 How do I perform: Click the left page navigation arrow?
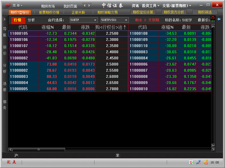coord(84,6)
